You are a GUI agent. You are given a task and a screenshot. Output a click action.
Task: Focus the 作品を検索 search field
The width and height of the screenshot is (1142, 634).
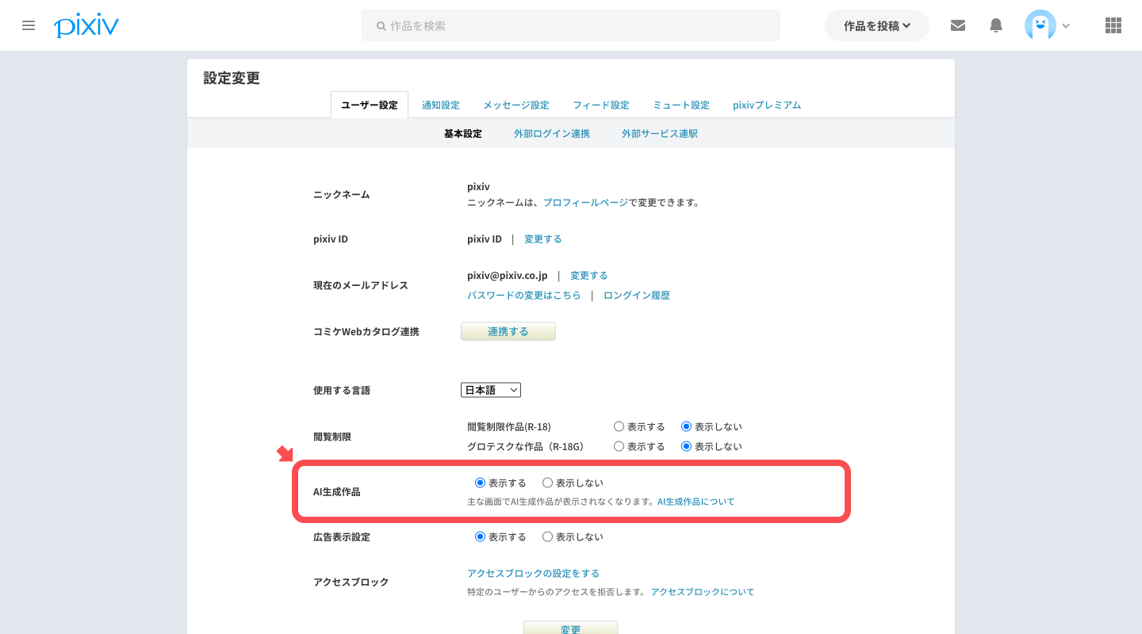coord(571,25)
